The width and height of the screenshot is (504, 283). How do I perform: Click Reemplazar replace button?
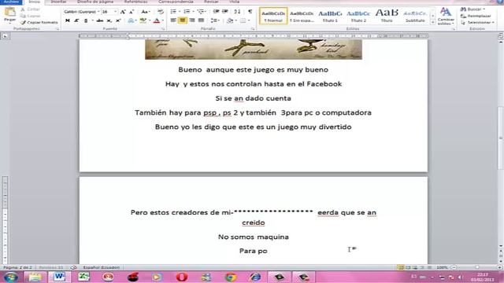[x=476, y=16]
